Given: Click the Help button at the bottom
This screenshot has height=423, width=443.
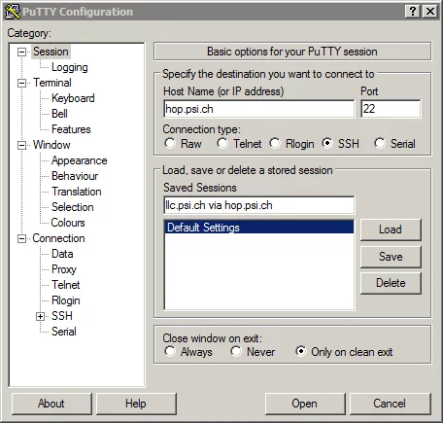Looking at the screenshot, I should tap(136, 404).
